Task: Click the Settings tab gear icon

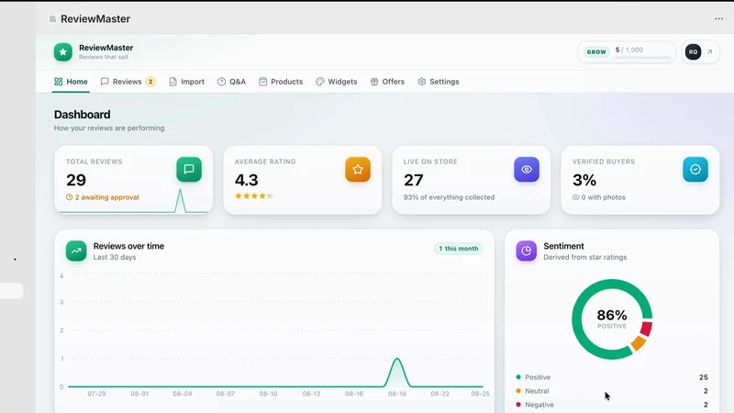Action: pyautogui.click(x=422, y=82)
